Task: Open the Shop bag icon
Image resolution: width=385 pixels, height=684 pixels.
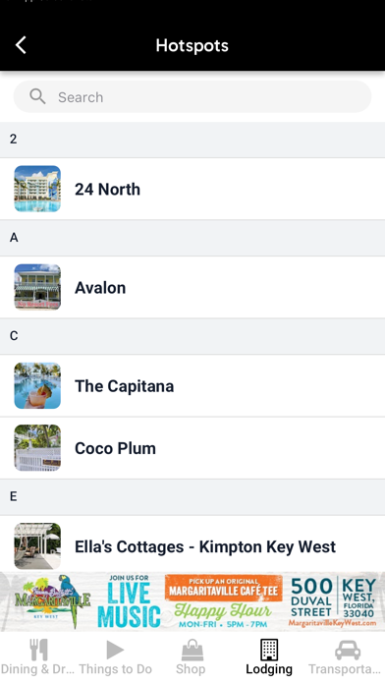Action: coord(192,650)
